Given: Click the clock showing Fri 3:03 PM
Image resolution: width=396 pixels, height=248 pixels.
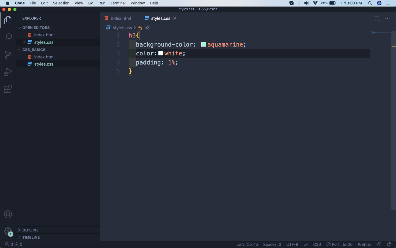Looking at the screenshot, I should (351, 3).
